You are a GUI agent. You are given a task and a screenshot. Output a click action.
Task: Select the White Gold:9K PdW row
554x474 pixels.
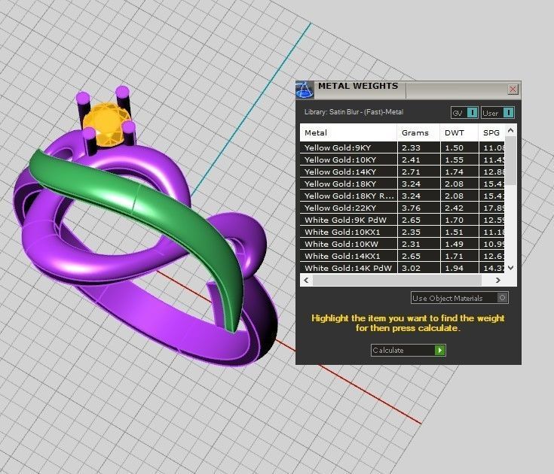402,220
